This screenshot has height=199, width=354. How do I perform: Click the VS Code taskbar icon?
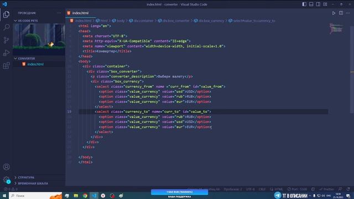point(94,196)
